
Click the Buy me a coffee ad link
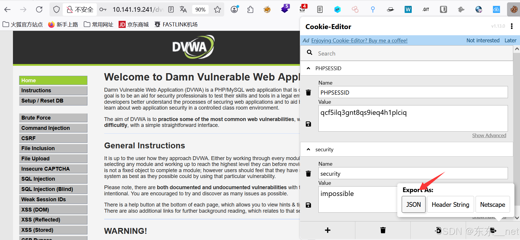pos(359,41)
